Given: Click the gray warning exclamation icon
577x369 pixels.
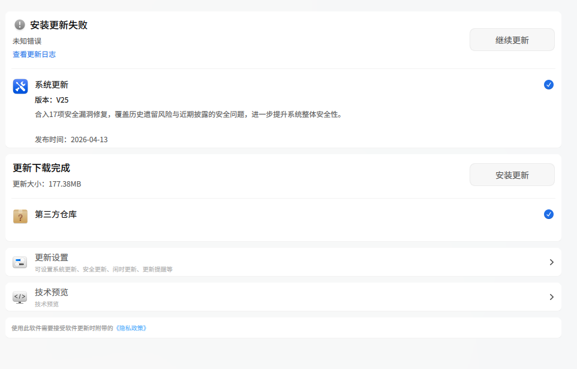Looking at the screenshot, I should coord(20,25).
